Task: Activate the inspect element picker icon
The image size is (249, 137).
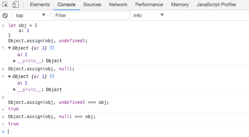Action: [5, 5]
